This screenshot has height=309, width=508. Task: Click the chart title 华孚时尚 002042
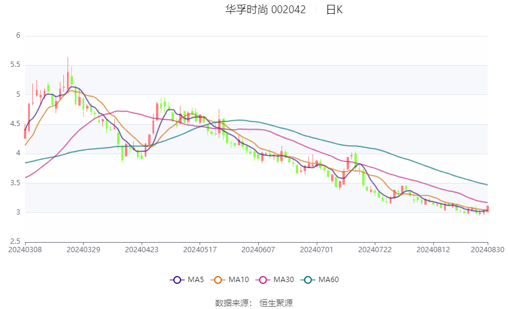265,10
